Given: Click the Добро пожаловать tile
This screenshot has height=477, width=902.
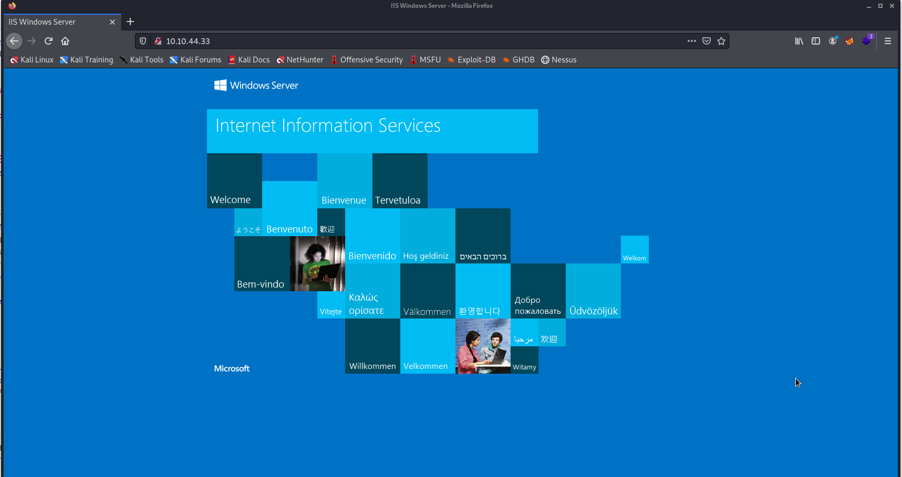Looking at the screenshot, I should click(x=538, y=291).
